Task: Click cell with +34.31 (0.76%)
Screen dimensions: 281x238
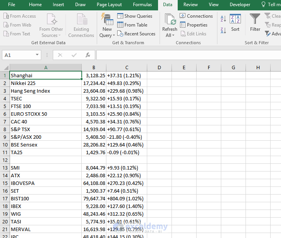Action: [127, 121]
